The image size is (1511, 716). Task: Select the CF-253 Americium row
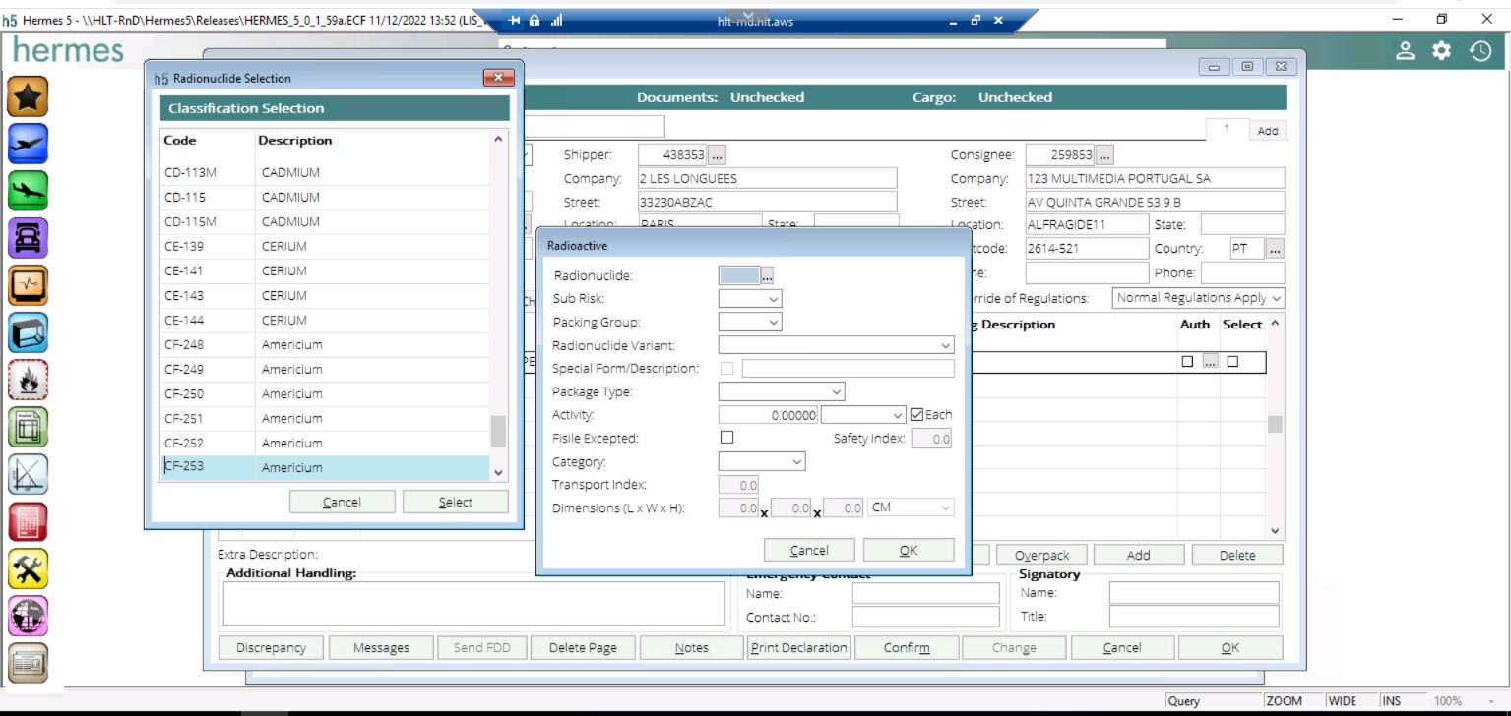[295, 467]
